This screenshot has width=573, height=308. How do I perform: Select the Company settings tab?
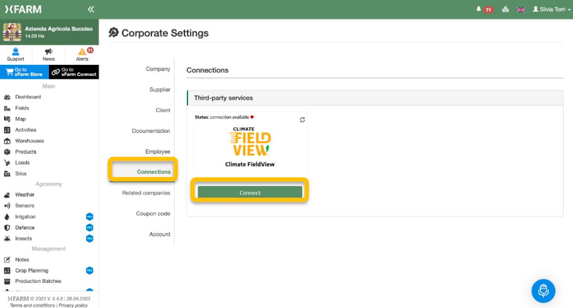pyautogui.click(x=158, y=69)
